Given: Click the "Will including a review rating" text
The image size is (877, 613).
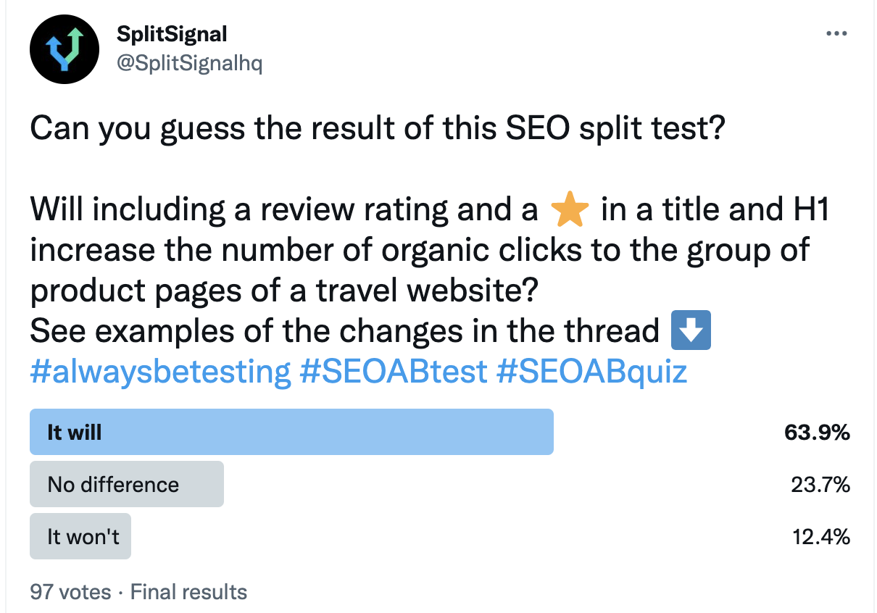Looking at the screenshot, I should point(283,211).
